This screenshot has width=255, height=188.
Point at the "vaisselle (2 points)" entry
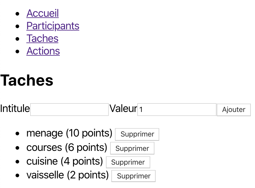67,175
